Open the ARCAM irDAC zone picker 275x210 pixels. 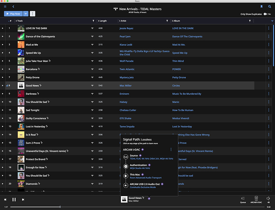[x=256, y=199]
